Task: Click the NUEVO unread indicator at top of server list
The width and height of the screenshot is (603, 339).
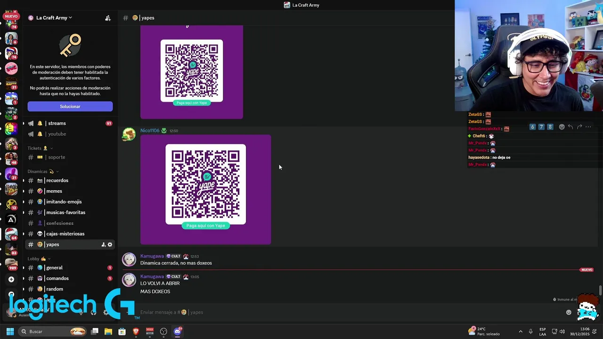Action: pos(11,16)
